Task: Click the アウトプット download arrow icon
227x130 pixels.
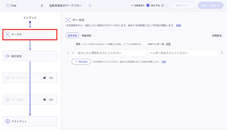Action: pos(8,121)
